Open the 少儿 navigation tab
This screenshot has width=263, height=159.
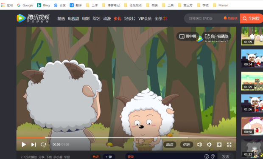coord(118,18)
